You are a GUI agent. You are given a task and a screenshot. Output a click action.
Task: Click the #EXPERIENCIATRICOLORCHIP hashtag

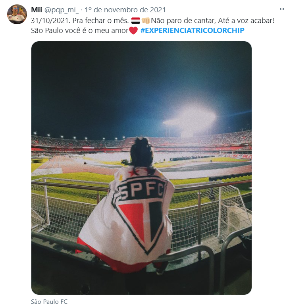pos(193,31)
